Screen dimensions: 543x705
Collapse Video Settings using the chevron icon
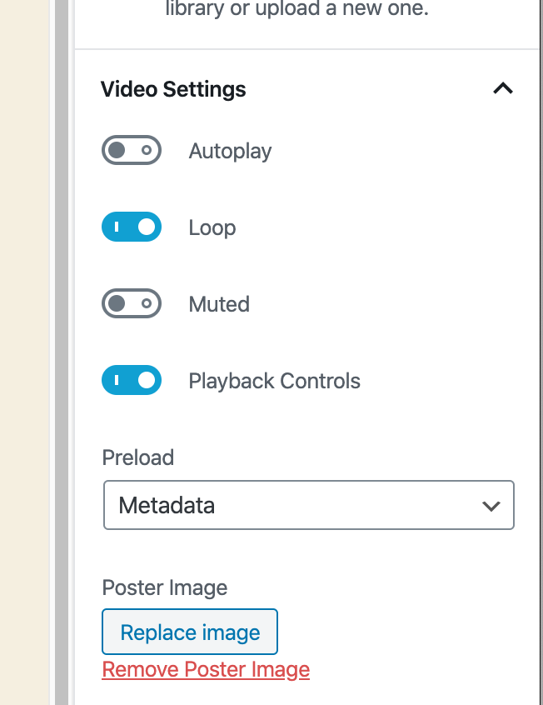(502, 88)
